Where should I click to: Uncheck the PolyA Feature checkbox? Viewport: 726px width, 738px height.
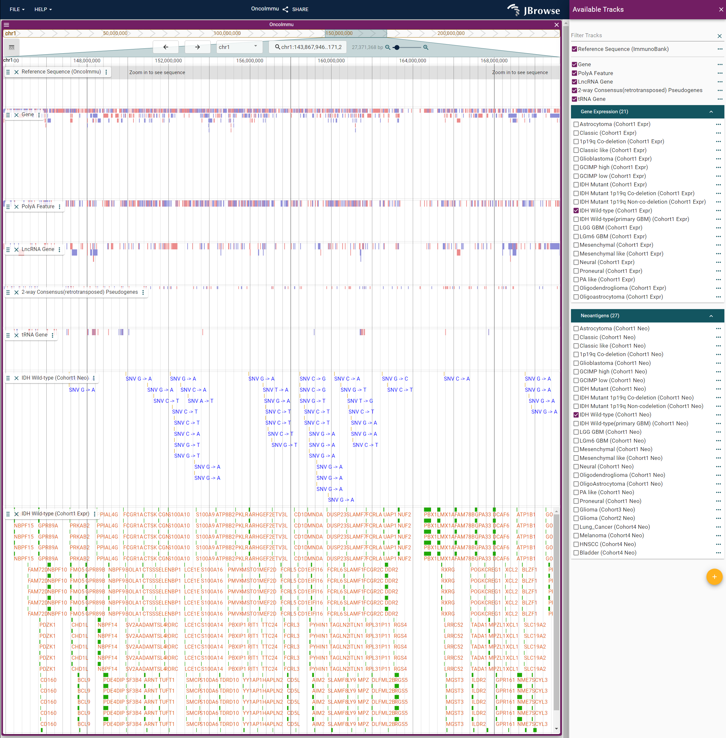(x=574, y=73)
